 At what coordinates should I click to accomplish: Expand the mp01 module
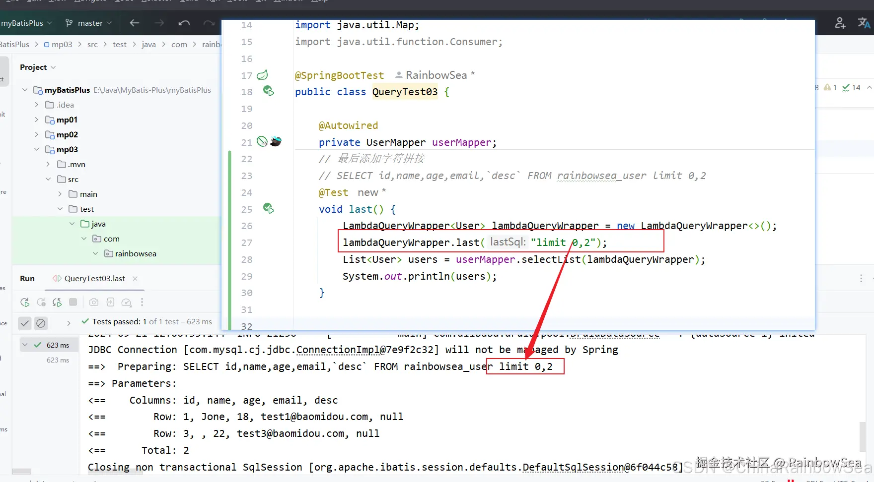tap(37, 120)
